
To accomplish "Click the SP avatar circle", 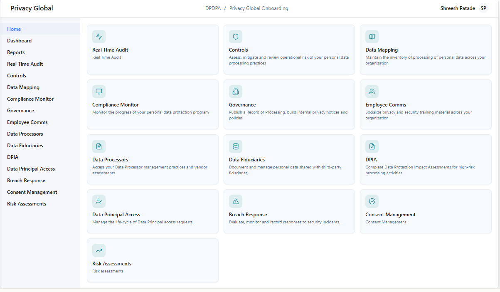I will 483,7.
